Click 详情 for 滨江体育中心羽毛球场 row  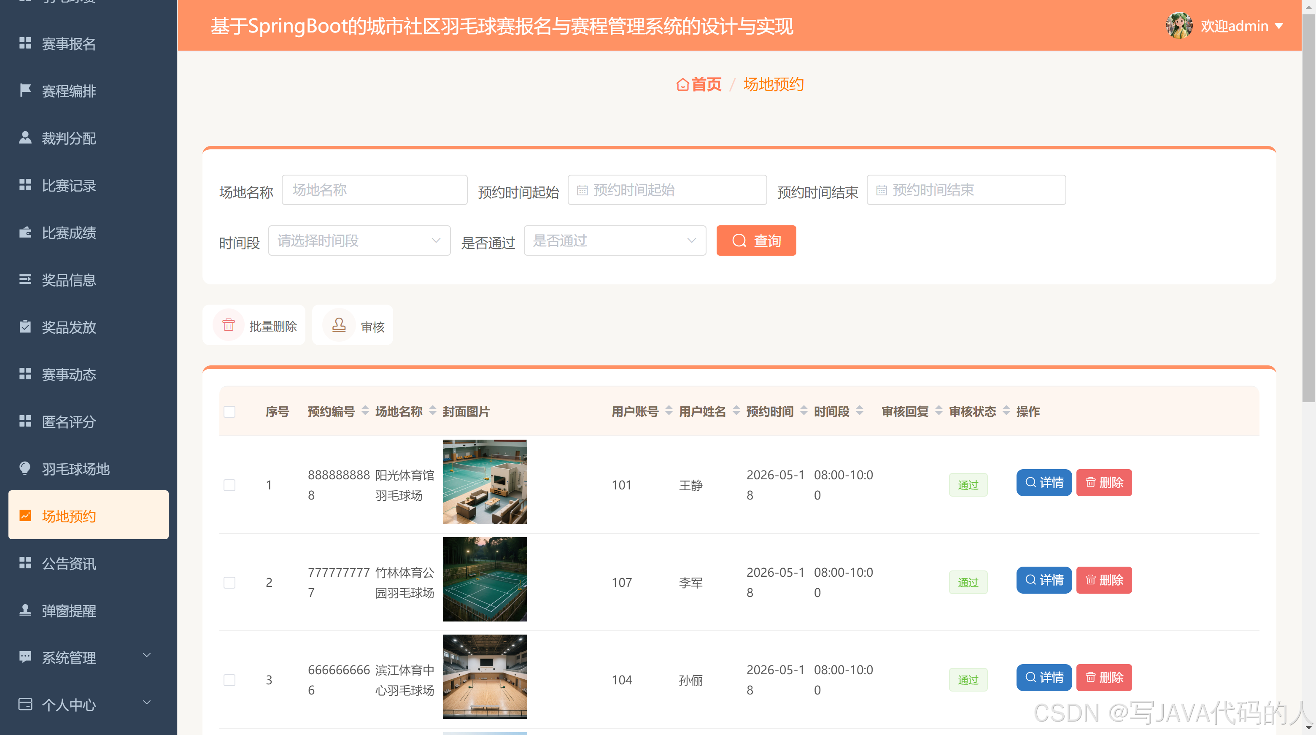(1044, 678)
